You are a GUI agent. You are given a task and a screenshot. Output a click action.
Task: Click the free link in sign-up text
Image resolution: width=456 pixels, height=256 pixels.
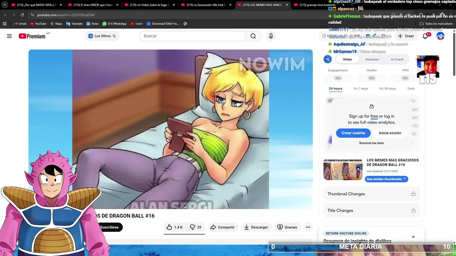click(374, 116)
